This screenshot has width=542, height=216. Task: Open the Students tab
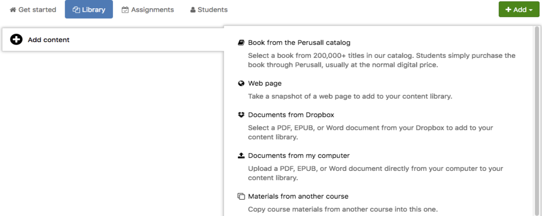(209, 10)
